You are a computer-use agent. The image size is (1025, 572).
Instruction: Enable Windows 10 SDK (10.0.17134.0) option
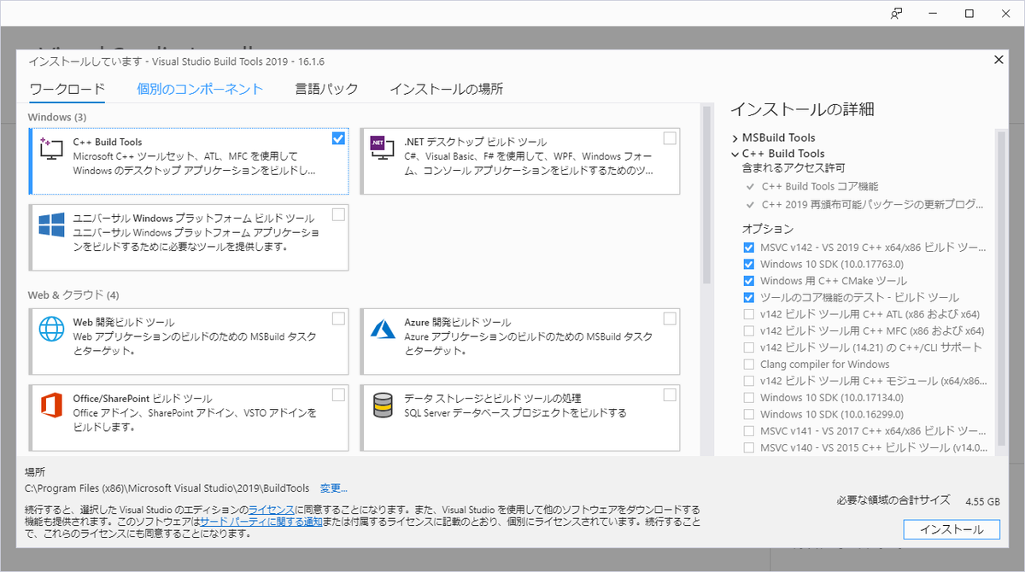(x=749, y=397)
